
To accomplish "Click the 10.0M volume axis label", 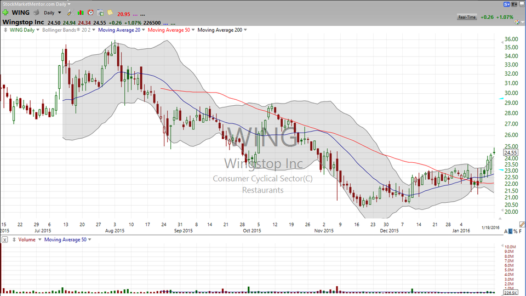I will click(x=510, y=247).
